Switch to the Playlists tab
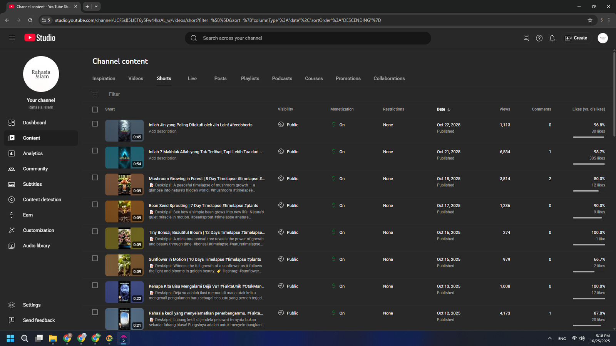The width and height of the screenshot is (616, 346). (250, 78)
